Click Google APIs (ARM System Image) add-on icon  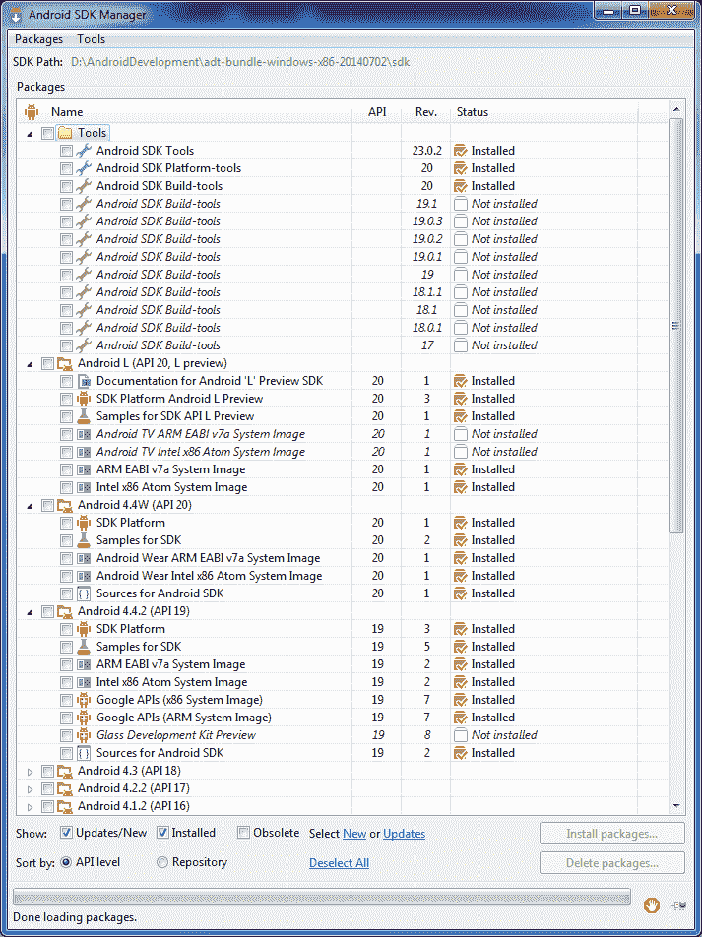[84, 718]
